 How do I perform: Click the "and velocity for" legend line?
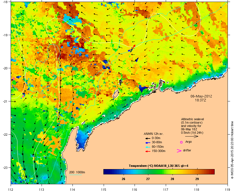click(191, 126)
